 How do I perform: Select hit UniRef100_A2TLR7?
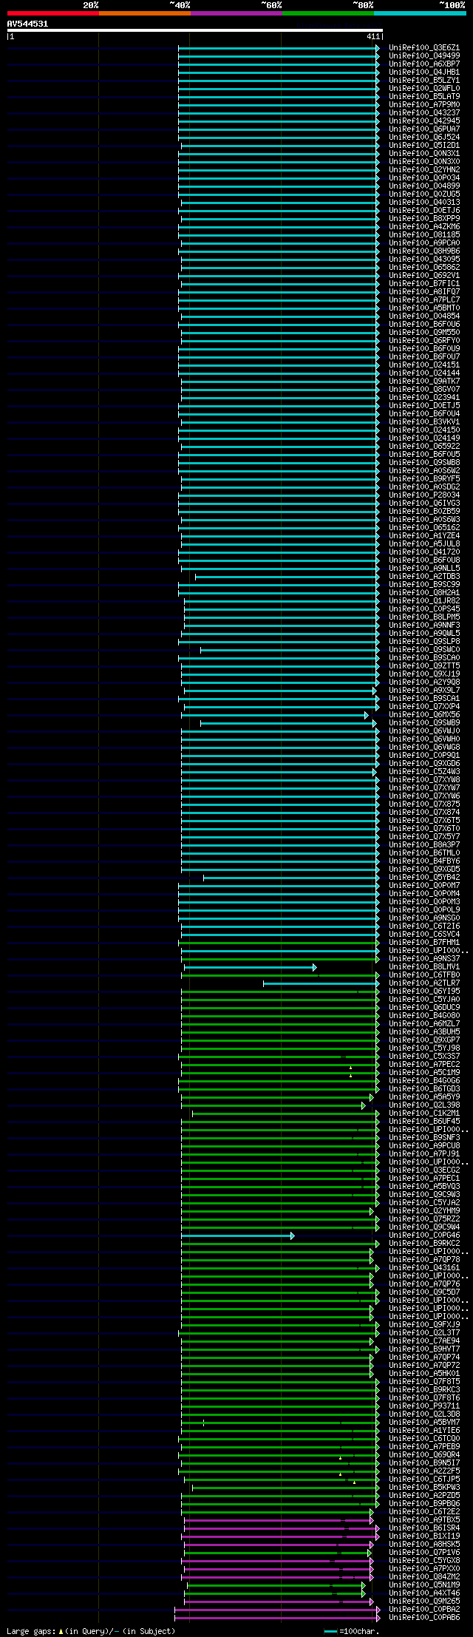coord(424,983)
